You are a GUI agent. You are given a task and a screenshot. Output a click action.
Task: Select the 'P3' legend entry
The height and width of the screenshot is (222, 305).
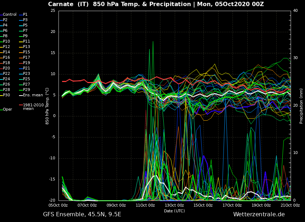[x=25, y=20]
